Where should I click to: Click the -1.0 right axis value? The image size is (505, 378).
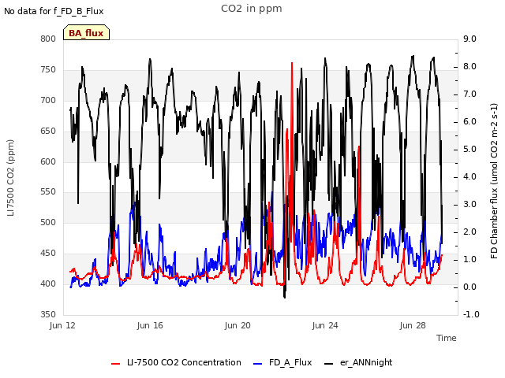click(471, 314)
